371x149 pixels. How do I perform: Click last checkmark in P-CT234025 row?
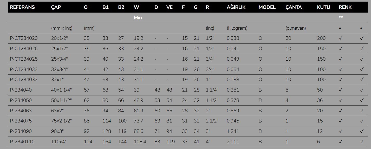click(x=362, y=59)
